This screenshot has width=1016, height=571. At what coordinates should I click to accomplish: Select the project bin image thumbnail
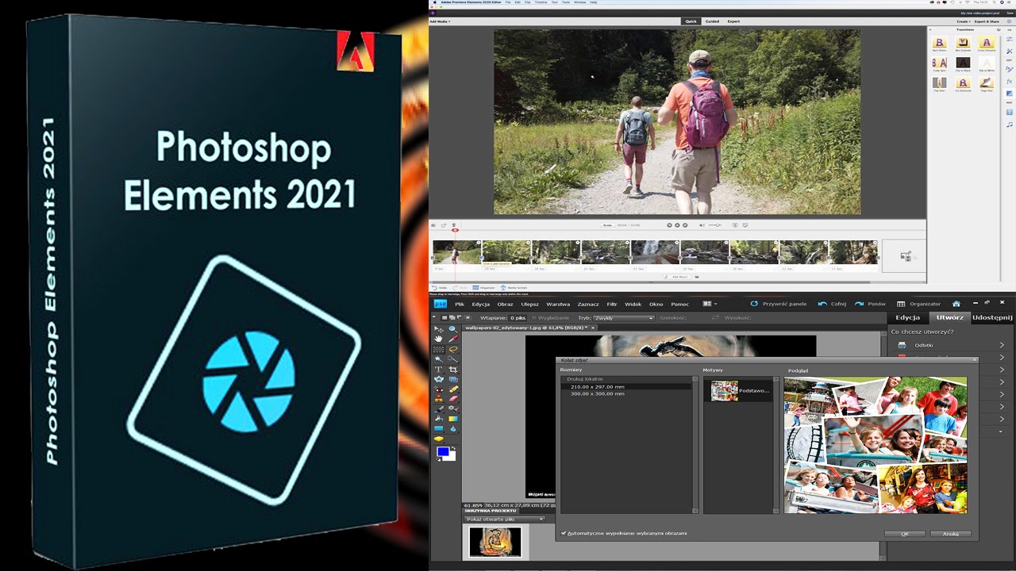tap(495, 542)
